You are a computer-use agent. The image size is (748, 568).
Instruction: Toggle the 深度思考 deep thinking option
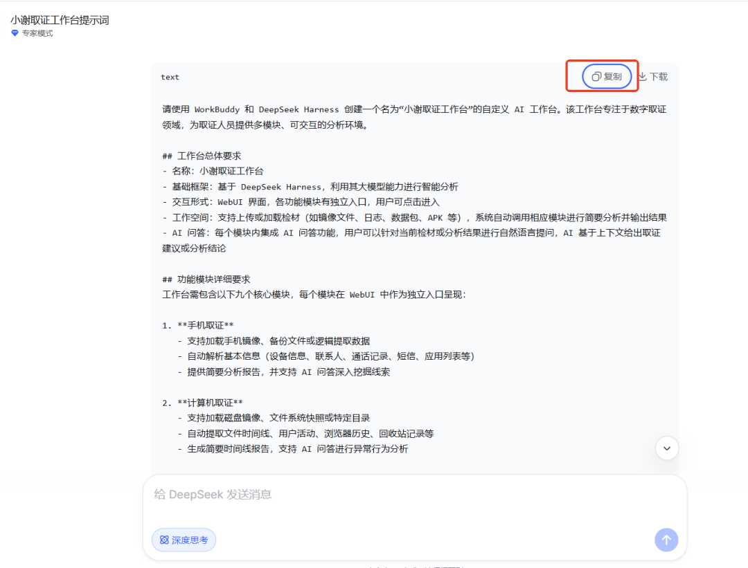coord(184,540)
